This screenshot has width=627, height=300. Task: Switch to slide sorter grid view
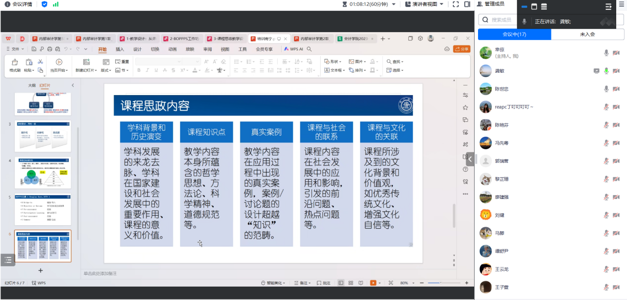click(351, 283)
